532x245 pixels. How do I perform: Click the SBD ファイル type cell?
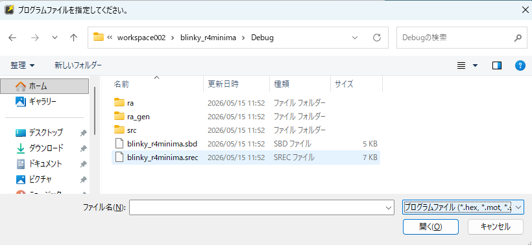coord(292,144)
